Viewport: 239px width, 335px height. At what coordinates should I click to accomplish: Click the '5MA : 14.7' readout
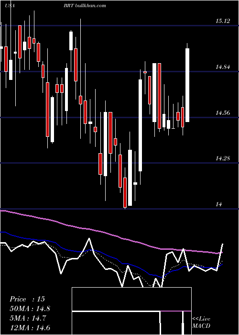28,318
